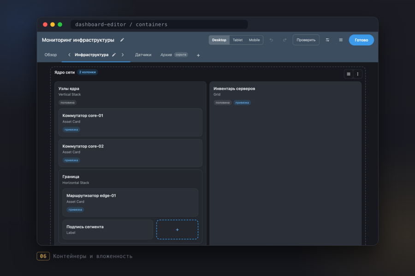Click привязка badge on Коммутатор core-01
Viewport: 415px width, 276px height.
(x=71, y=130)
